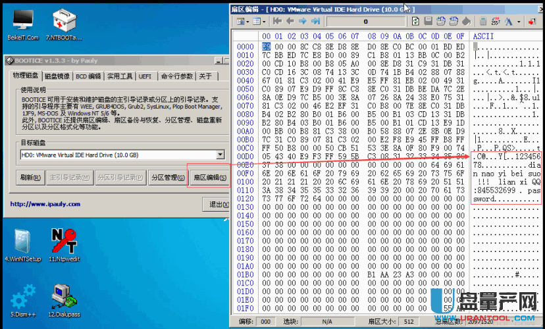Screen dimensions: 545x329
Task: Open the 7.NTBOOTa... desktop icon
Action: point(65,24)
